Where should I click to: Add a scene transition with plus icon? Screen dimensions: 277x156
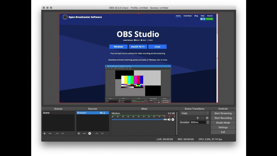tap(197, 118)
